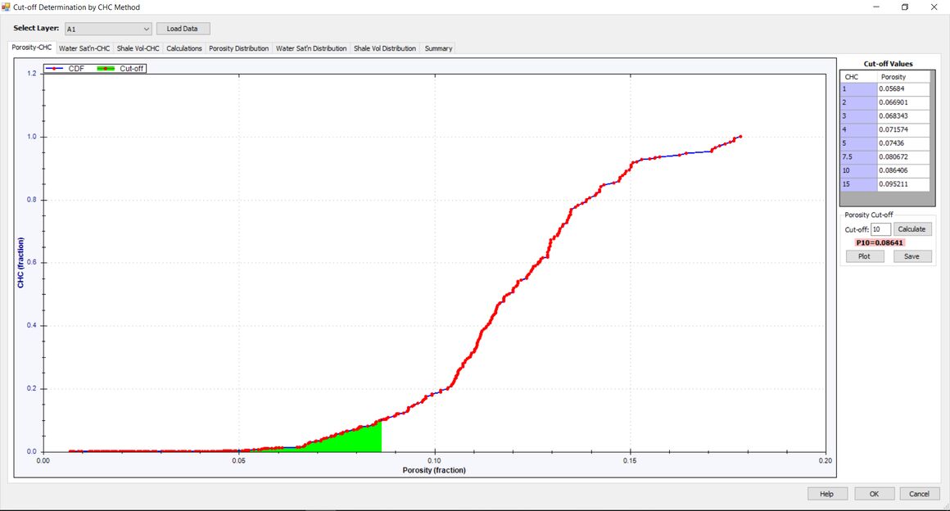Open the Select Layer dropdown
Viewport: 950px width, 511px height.
[107, 29]
